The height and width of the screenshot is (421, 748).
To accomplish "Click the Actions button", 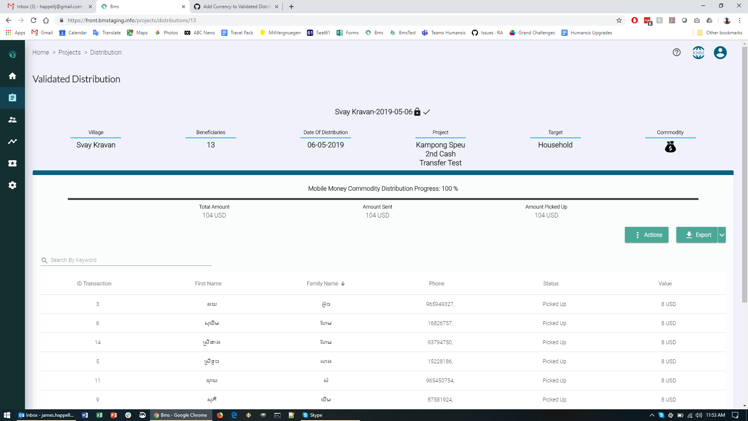I will tap(646, 235).
